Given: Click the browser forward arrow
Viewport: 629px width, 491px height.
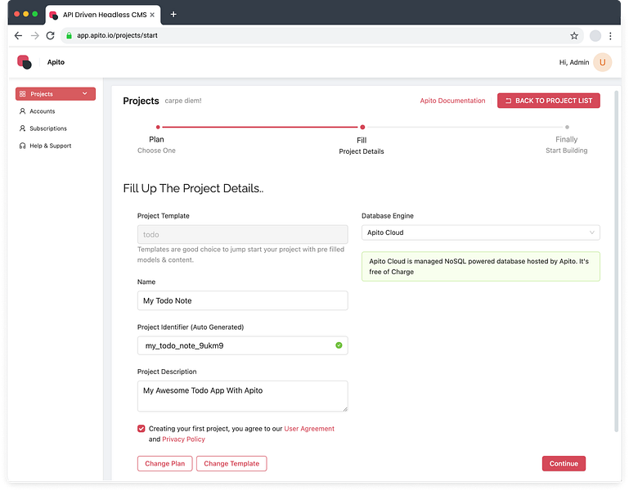Looking at the screenshot, I should click(35, 36).
